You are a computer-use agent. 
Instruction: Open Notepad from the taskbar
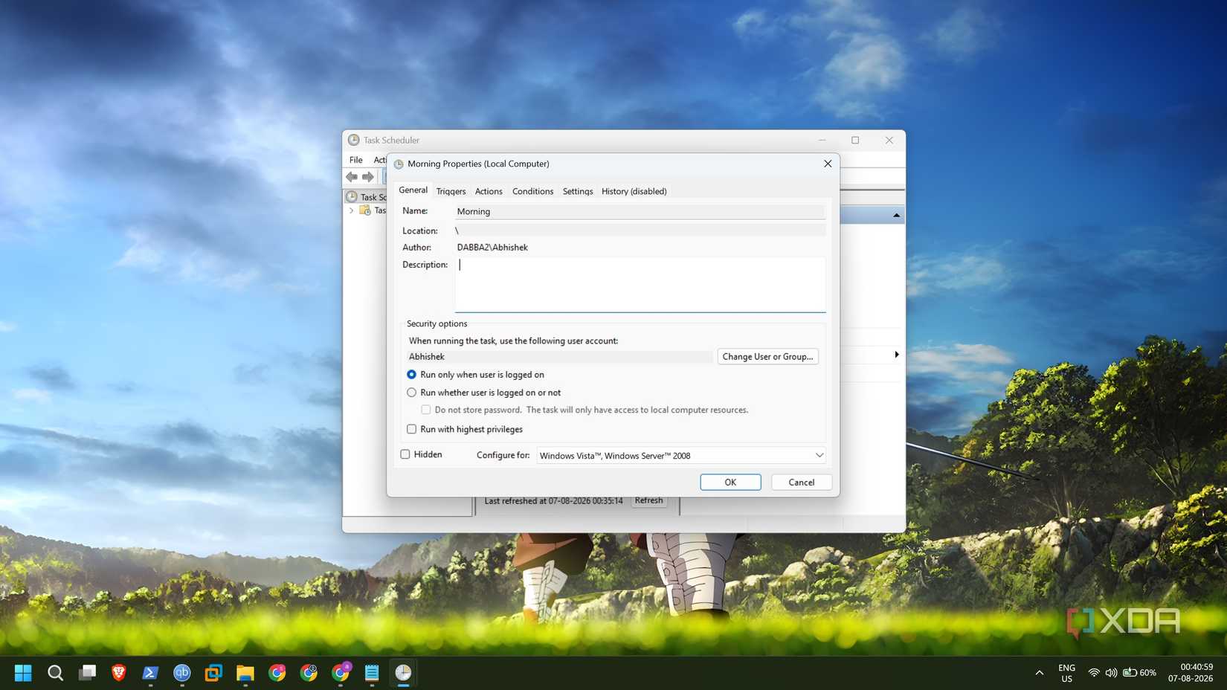pos(372,673)
